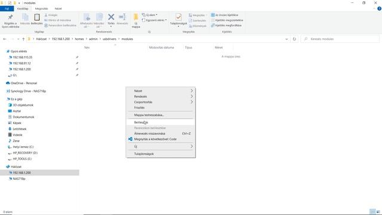Open Helyi lemez (C:) drive
The image size is (382, 215).
click(23, 147)
